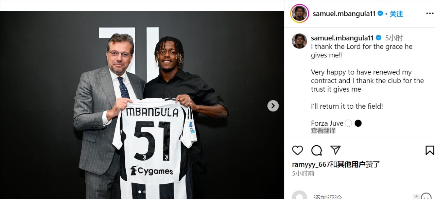The width and height of the screenshot is (435, 199).
Task: Open samuel.mbangula11 profile from the header username
Action: (344, 14)
